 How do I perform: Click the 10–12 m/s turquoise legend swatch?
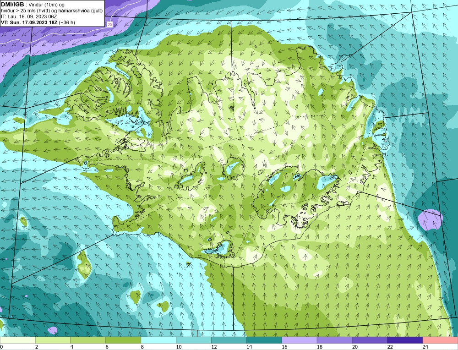click(x=194, y=340)
